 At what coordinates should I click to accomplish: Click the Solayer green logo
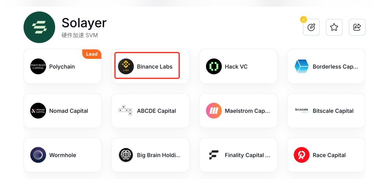(39, 27)
